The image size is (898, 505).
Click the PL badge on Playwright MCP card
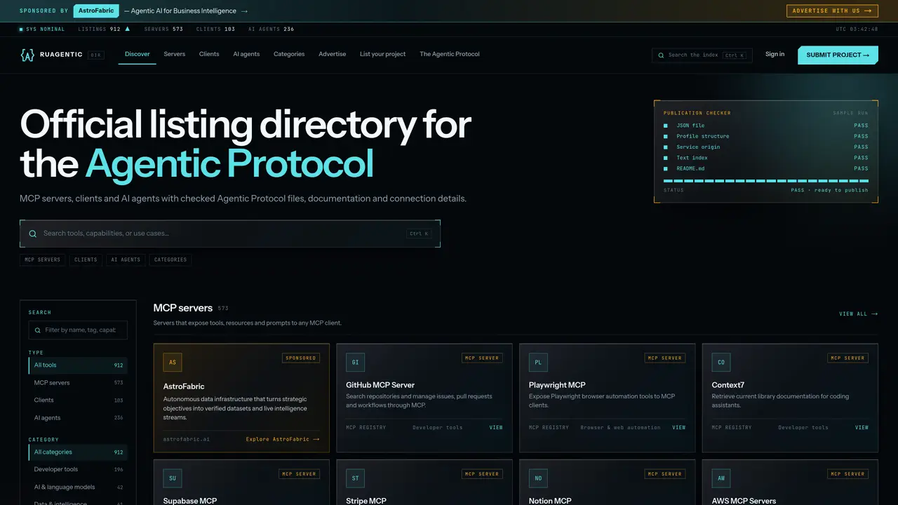tap(538, 363)
